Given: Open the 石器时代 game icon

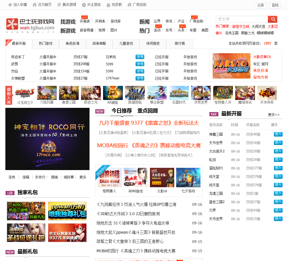Looking at the screenshot, I should tap(179, 93).
